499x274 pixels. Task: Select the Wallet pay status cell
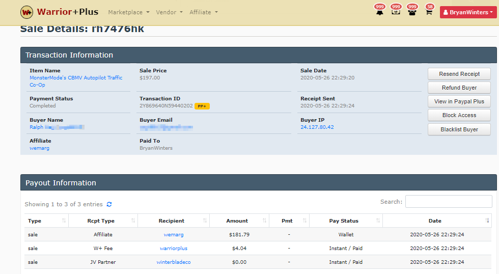(x=346, y=235)
